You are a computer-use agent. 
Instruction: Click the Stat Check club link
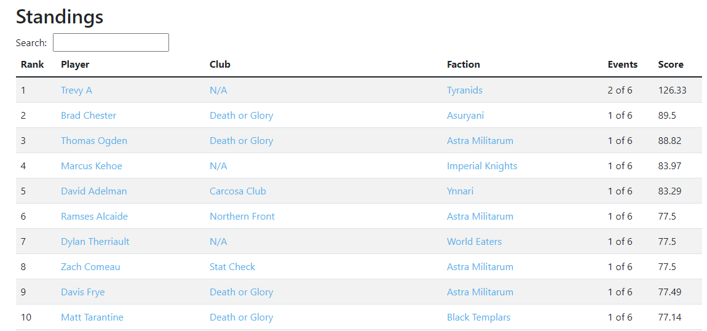pos(232,267)
